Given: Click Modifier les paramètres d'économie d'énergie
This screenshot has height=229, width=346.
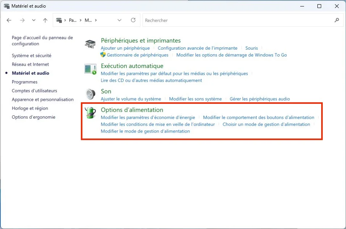Looking at the screenshot, I should pos(148,118).
